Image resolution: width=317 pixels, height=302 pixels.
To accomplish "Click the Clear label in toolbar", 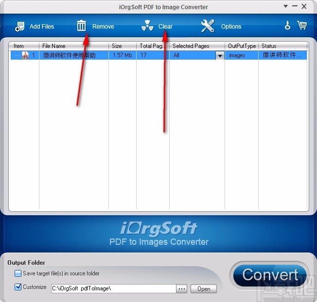I will (x=165, y=26).
